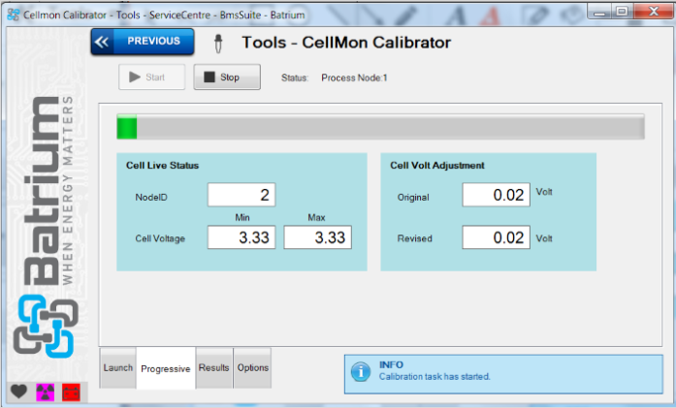The width and height of the screenshot is (676, 408).
Task: Click the 'INFO' heading in message box
Action: (x=391, y=365)
